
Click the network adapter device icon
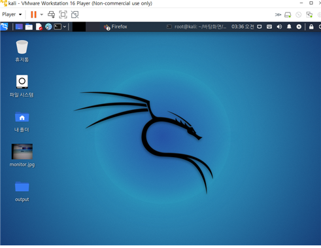(x=309, y=15)
